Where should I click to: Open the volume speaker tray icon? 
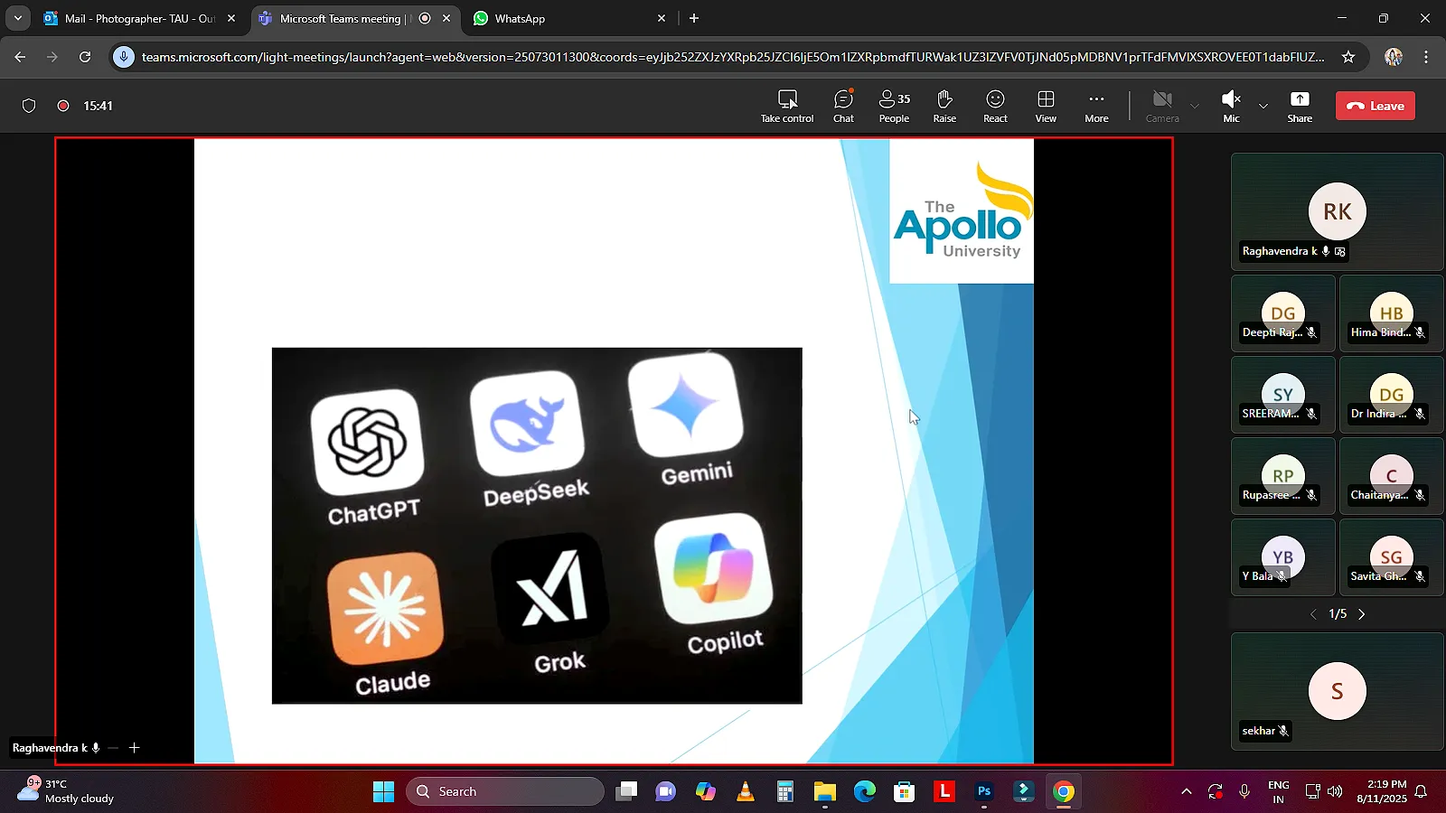click(x=1335, y=791)
